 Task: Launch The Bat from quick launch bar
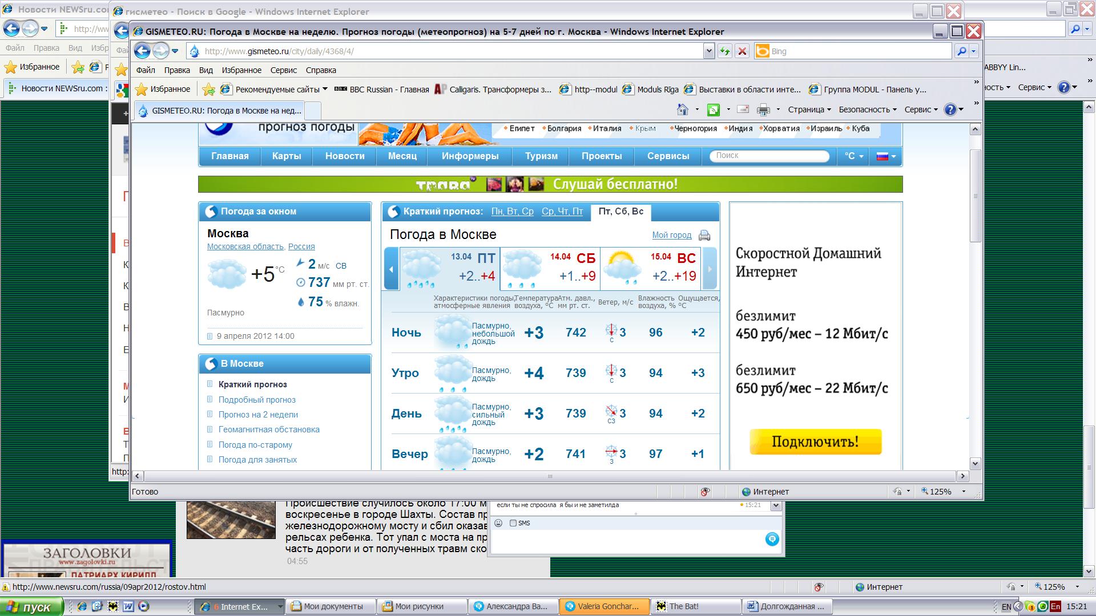tap(112, 606)
